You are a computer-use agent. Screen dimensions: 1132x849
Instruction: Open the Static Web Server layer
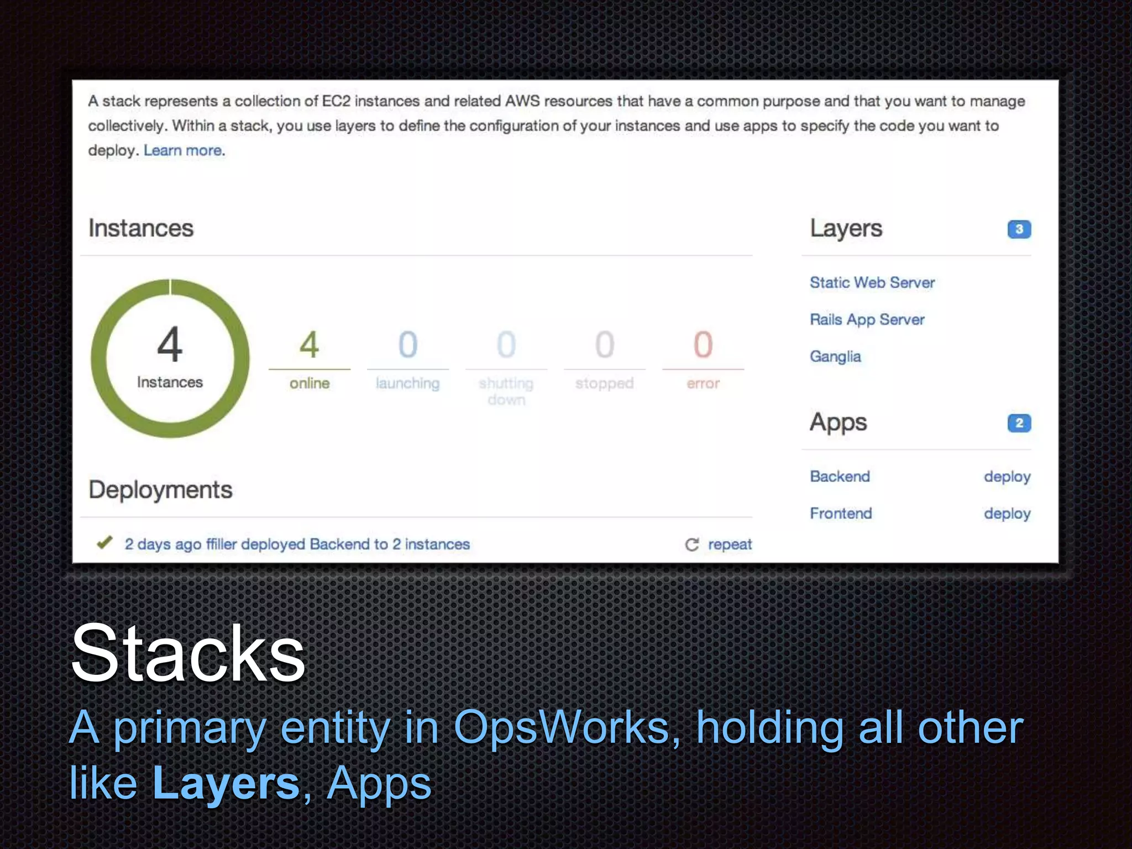pyautogui.click(x=872, y=282)
